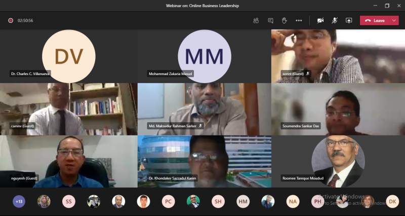
Task: Select the video tile of Soumendra Sankar Das
Action: point(338,109)
